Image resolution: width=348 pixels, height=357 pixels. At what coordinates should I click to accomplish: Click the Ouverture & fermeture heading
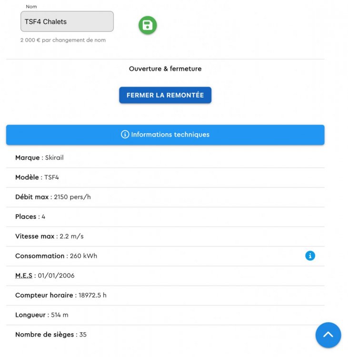click(165, 69)
